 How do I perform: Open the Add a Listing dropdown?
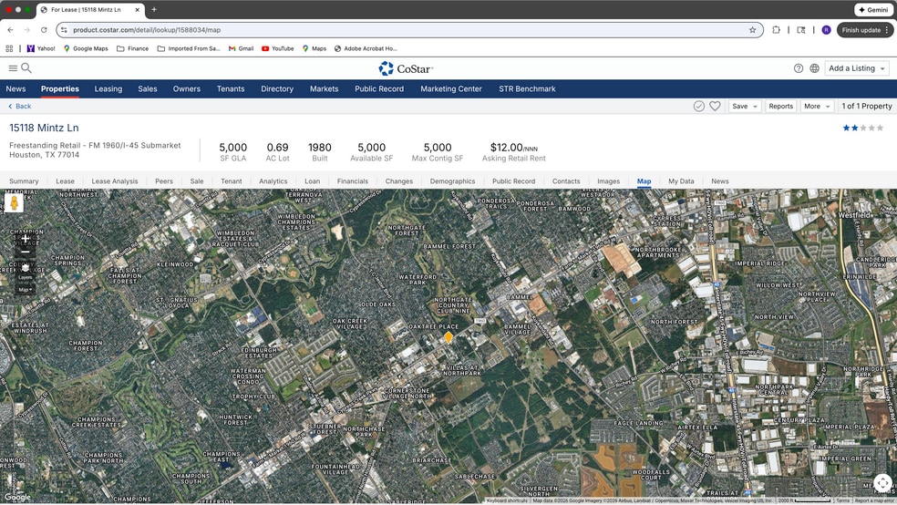point(857,68)
